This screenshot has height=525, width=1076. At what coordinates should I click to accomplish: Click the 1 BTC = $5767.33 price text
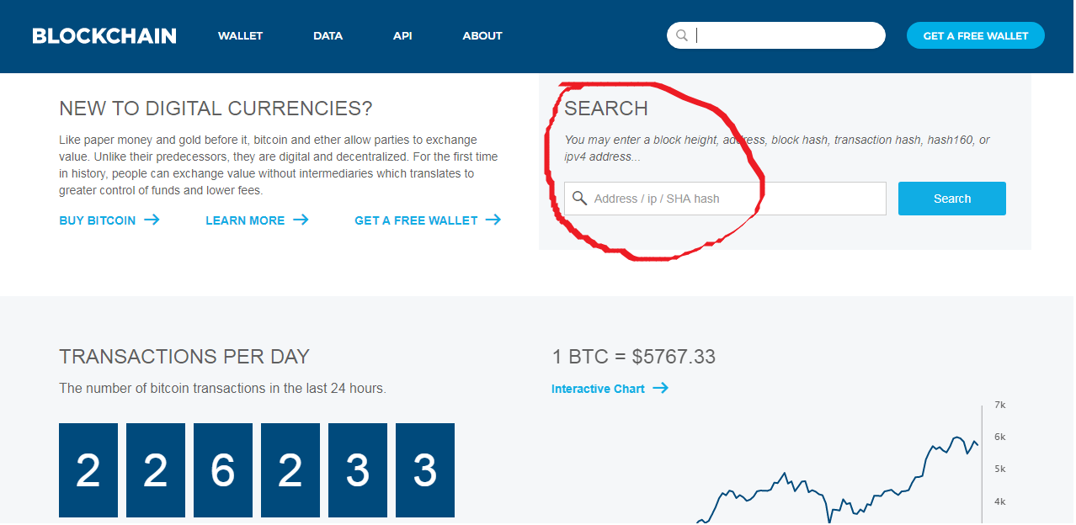pos(633,357)
